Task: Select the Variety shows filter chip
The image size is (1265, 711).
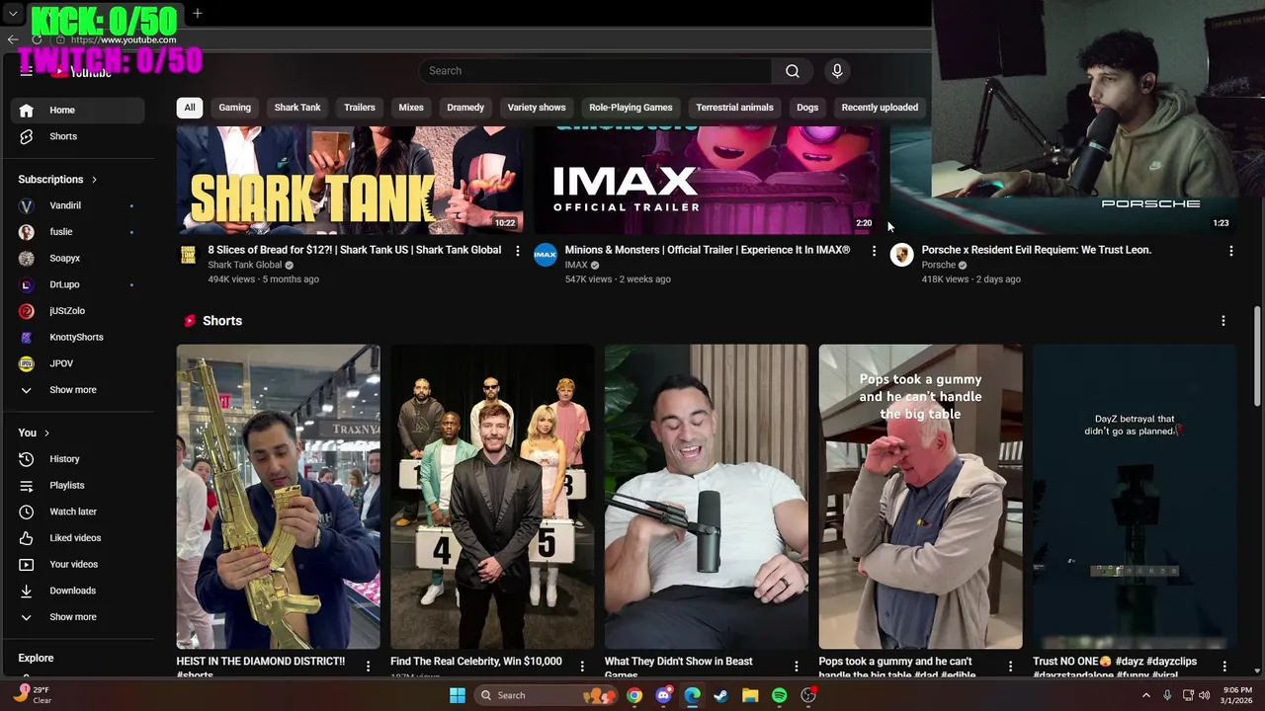Action: [537, 108]
